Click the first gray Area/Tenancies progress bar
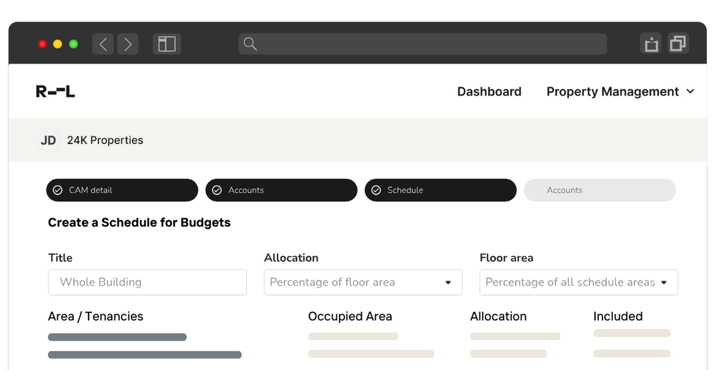The width and height of the screenshot is (718, 370). 117,336
